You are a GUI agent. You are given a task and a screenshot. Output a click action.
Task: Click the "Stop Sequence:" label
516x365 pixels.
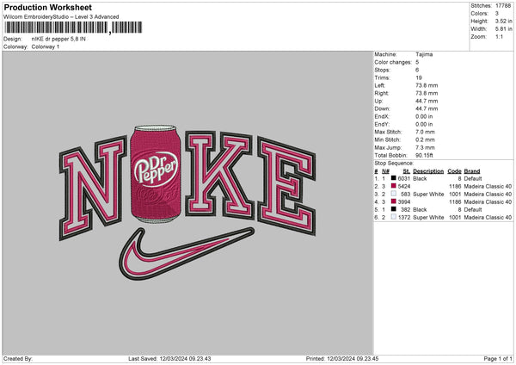click(394, 163)
